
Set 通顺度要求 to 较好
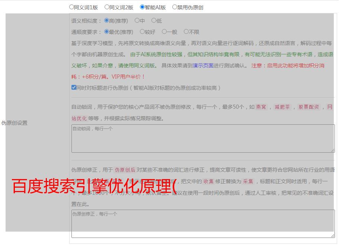142,32
